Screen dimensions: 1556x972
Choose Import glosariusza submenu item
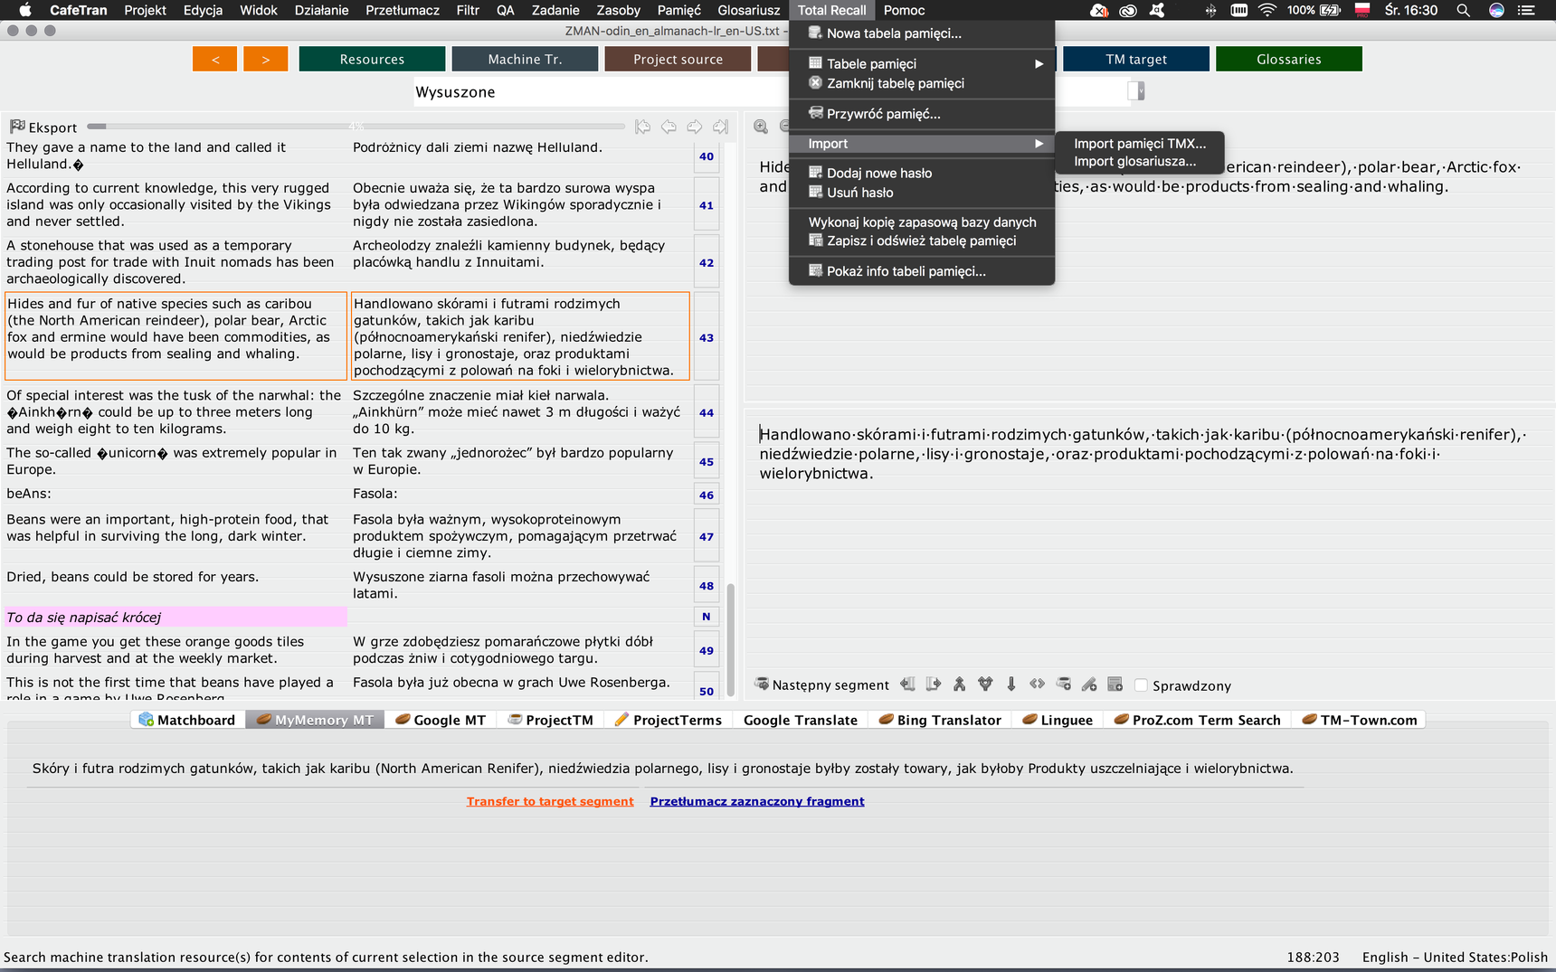click(x=1140, y=162)
